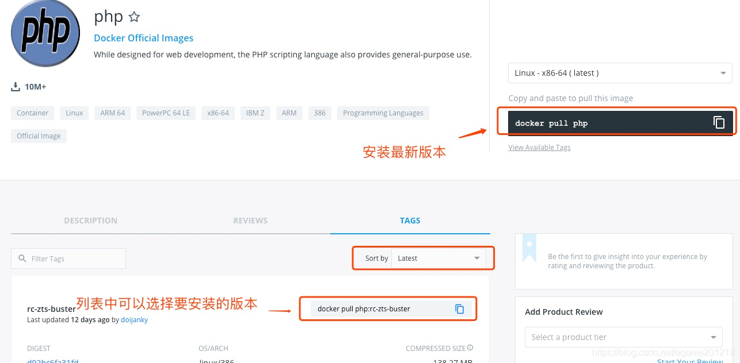
Task: Click the Add Product Review heading
Action: pyautogui.click(x=564, y=312)
